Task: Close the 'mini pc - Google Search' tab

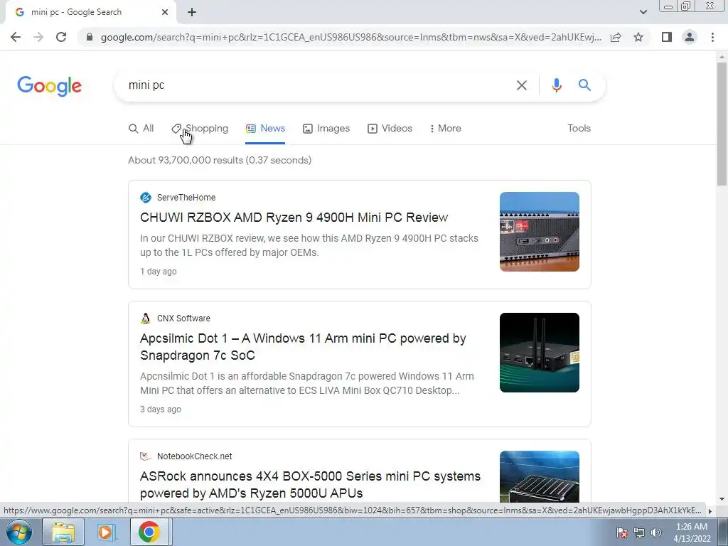Action: (165, 13)
